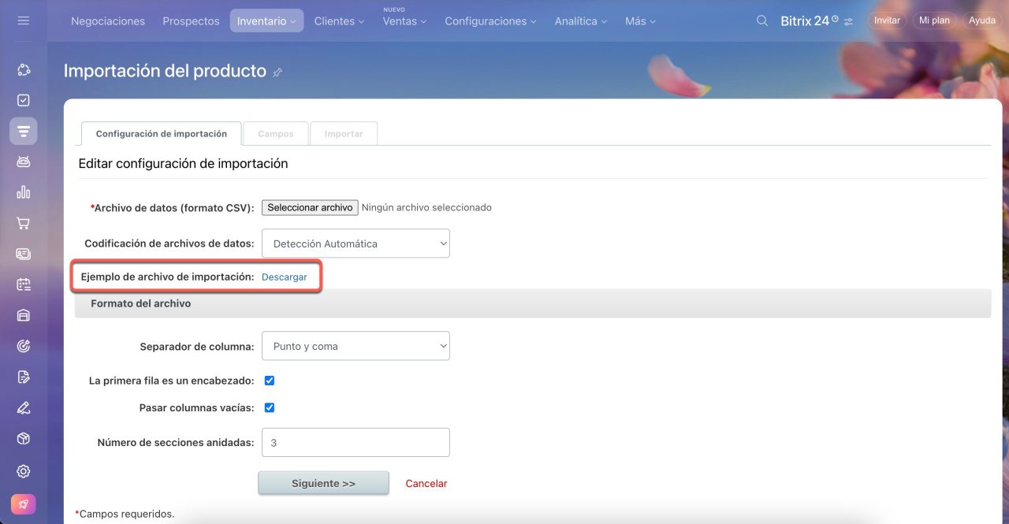Open the collaboration icon in sidebar
This screenshot has height=524, width=1009.
pos(24,70)
